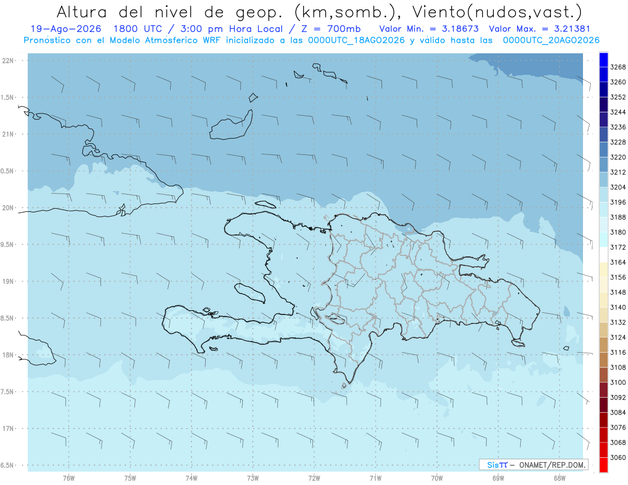Viewport: 628px width, 485px height.
Task: Click the colorbar swatch between 3204 and 3212
Action: [603, 179]
